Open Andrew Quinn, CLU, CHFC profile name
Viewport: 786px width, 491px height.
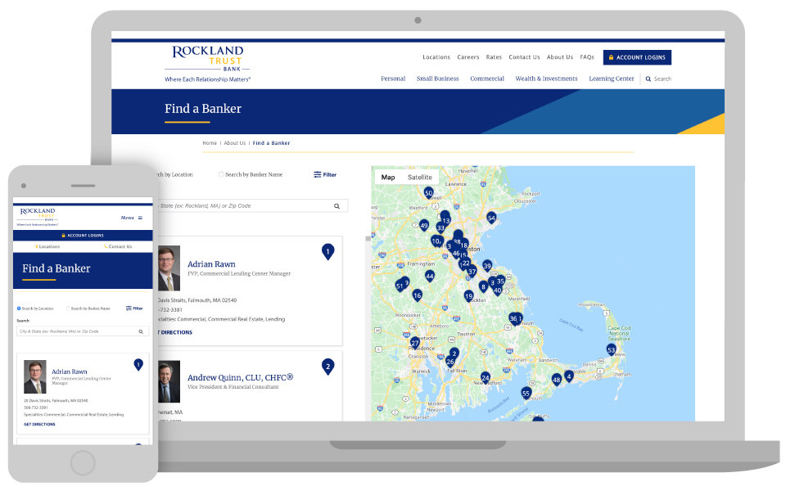[x=240, y=378]
